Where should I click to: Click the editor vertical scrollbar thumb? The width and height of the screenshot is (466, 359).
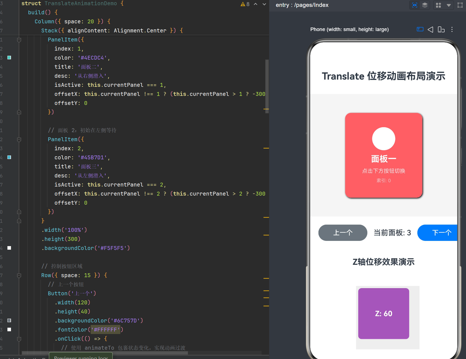click(x=267, y=86)
